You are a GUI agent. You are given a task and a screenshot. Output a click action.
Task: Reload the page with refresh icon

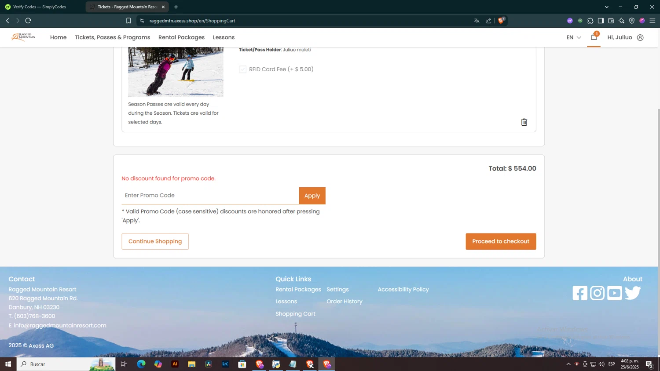28,21
